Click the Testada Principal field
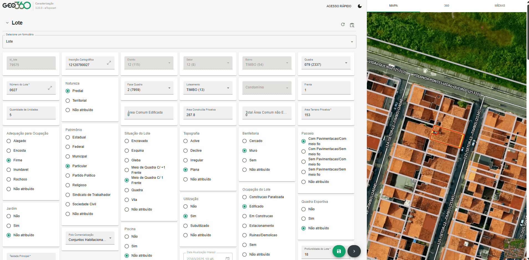Screen dimensions: 529x260 tap(31, 256)
